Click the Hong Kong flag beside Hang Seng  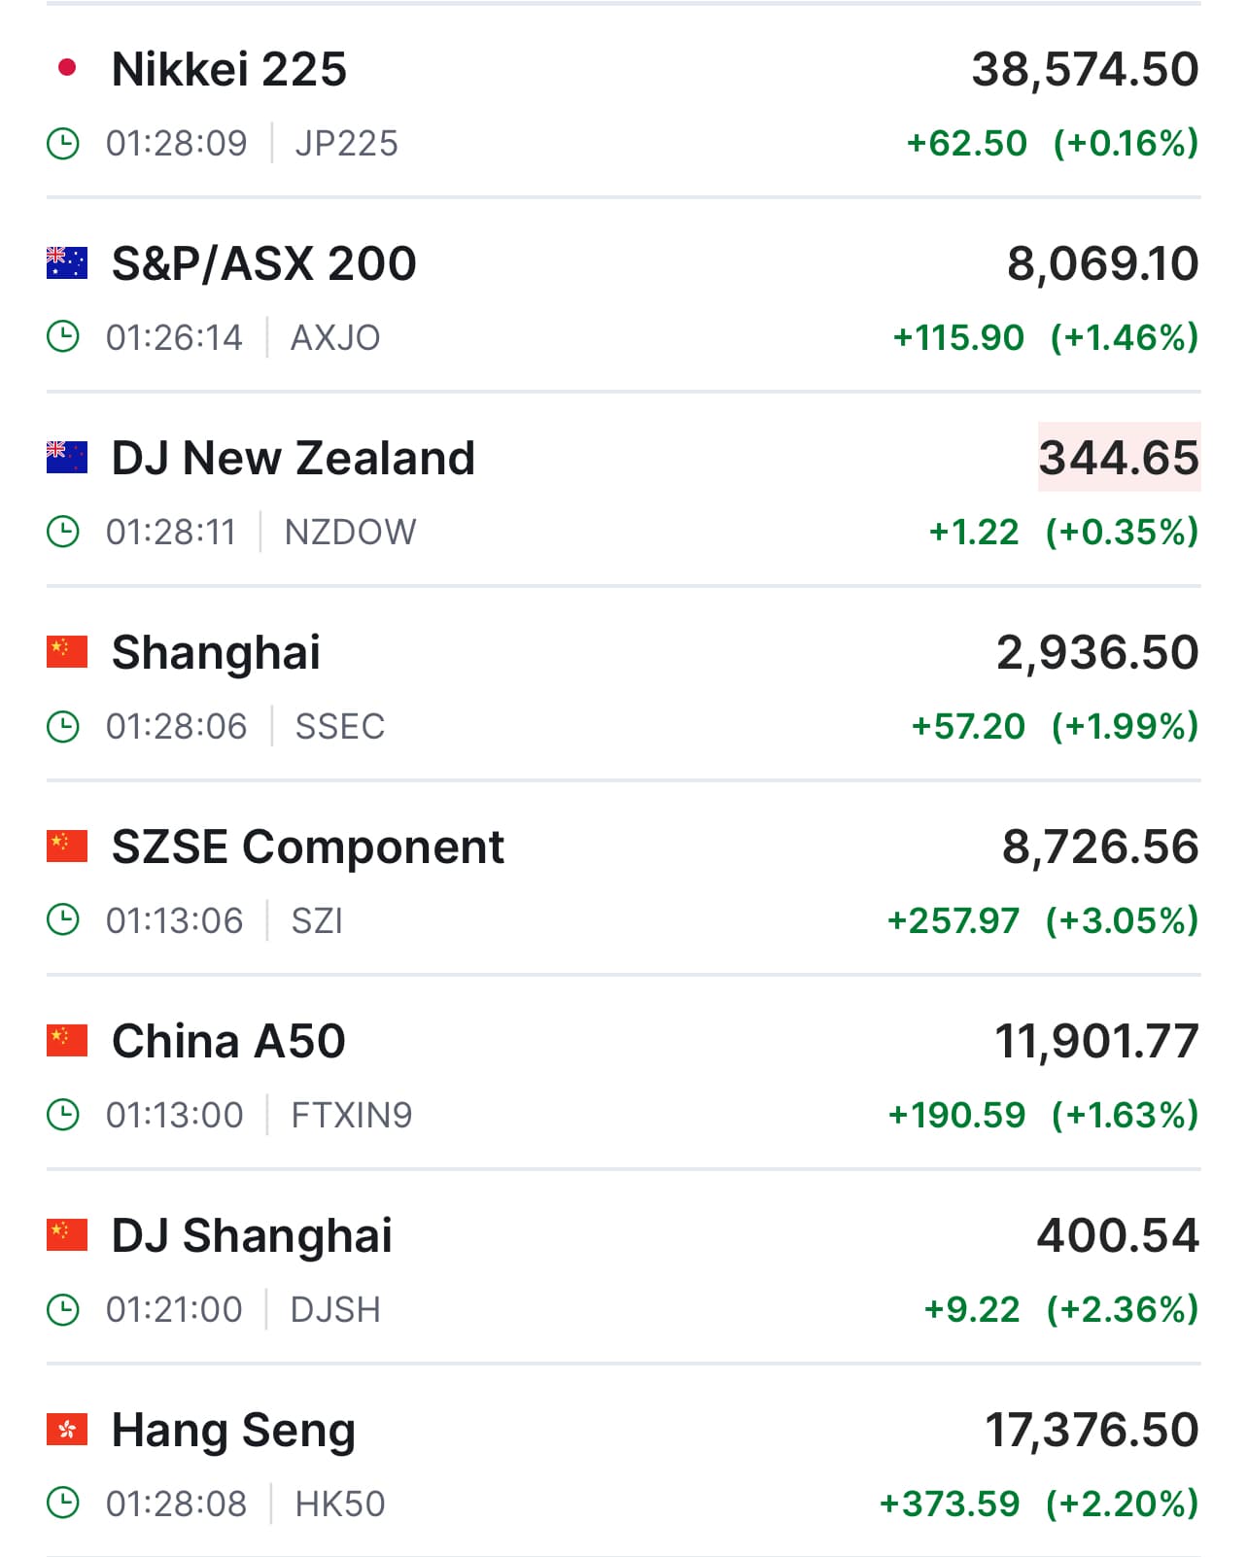67,1429
